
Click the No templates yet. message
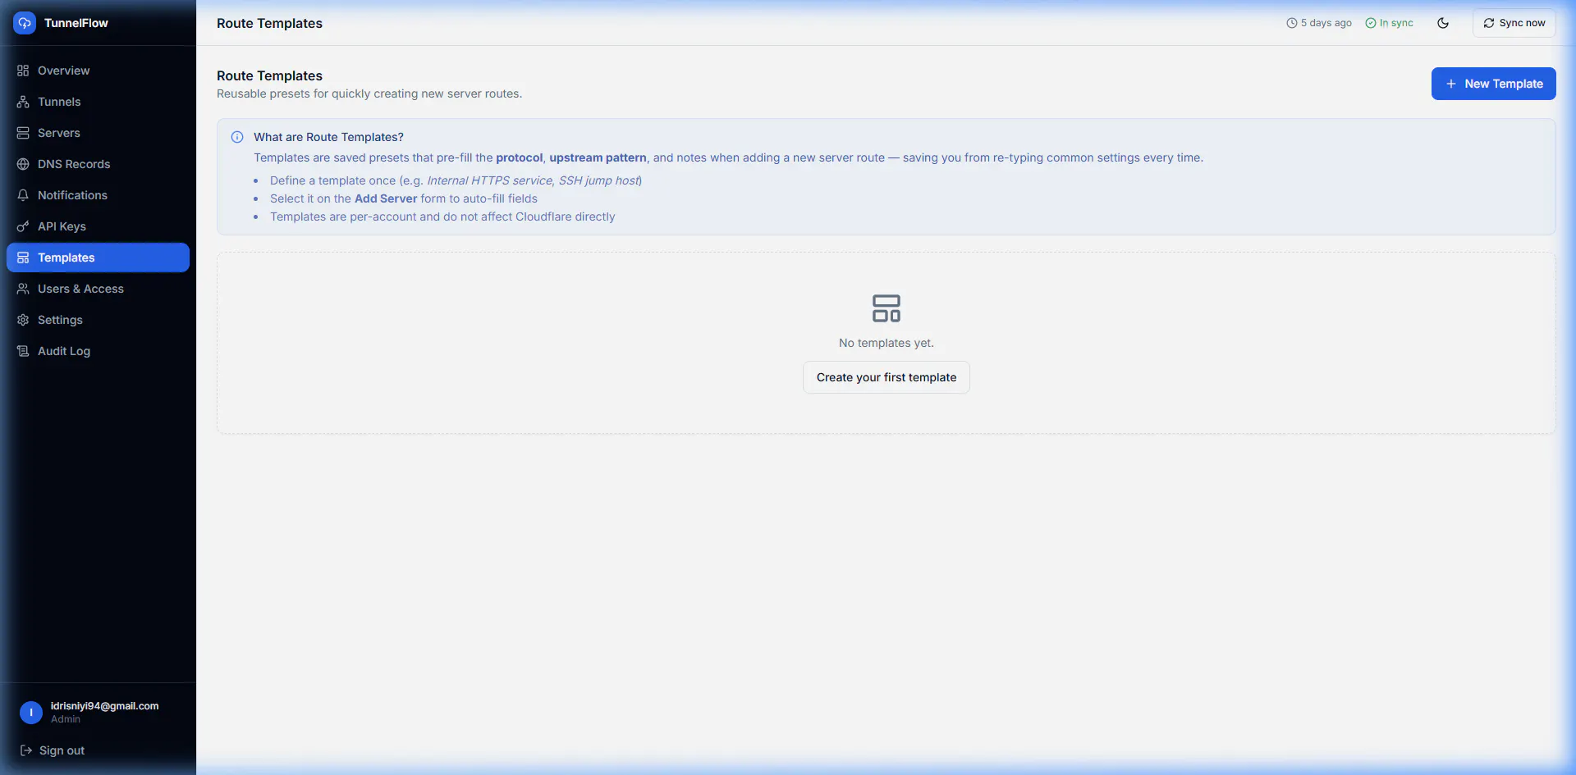(886, 343)
